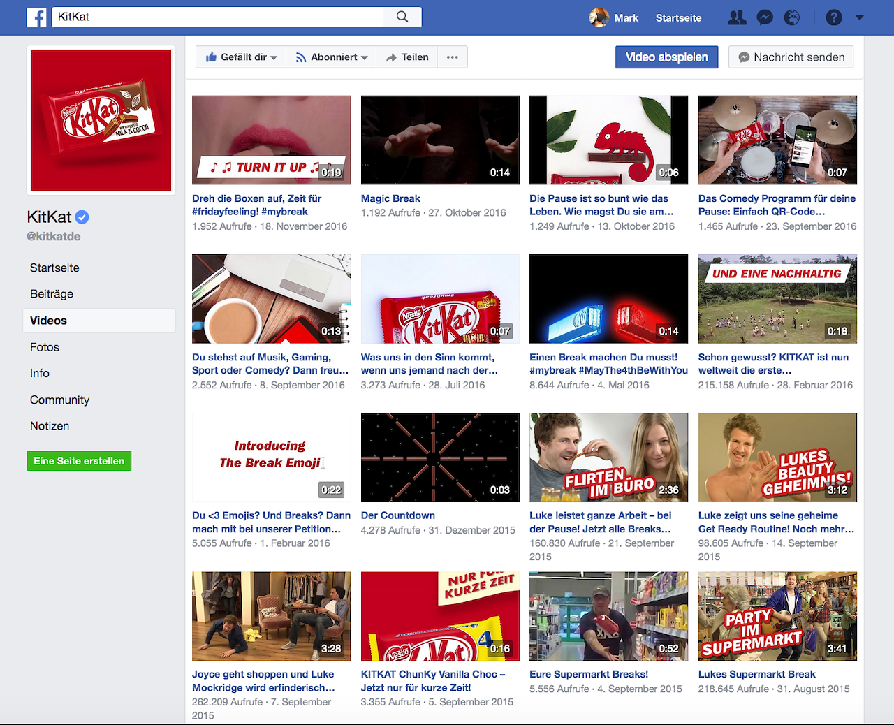Click KITKAT ChunKy Vanilla Choc title
894x725 pixels.
pyautogui.click(x=432, y=680)
